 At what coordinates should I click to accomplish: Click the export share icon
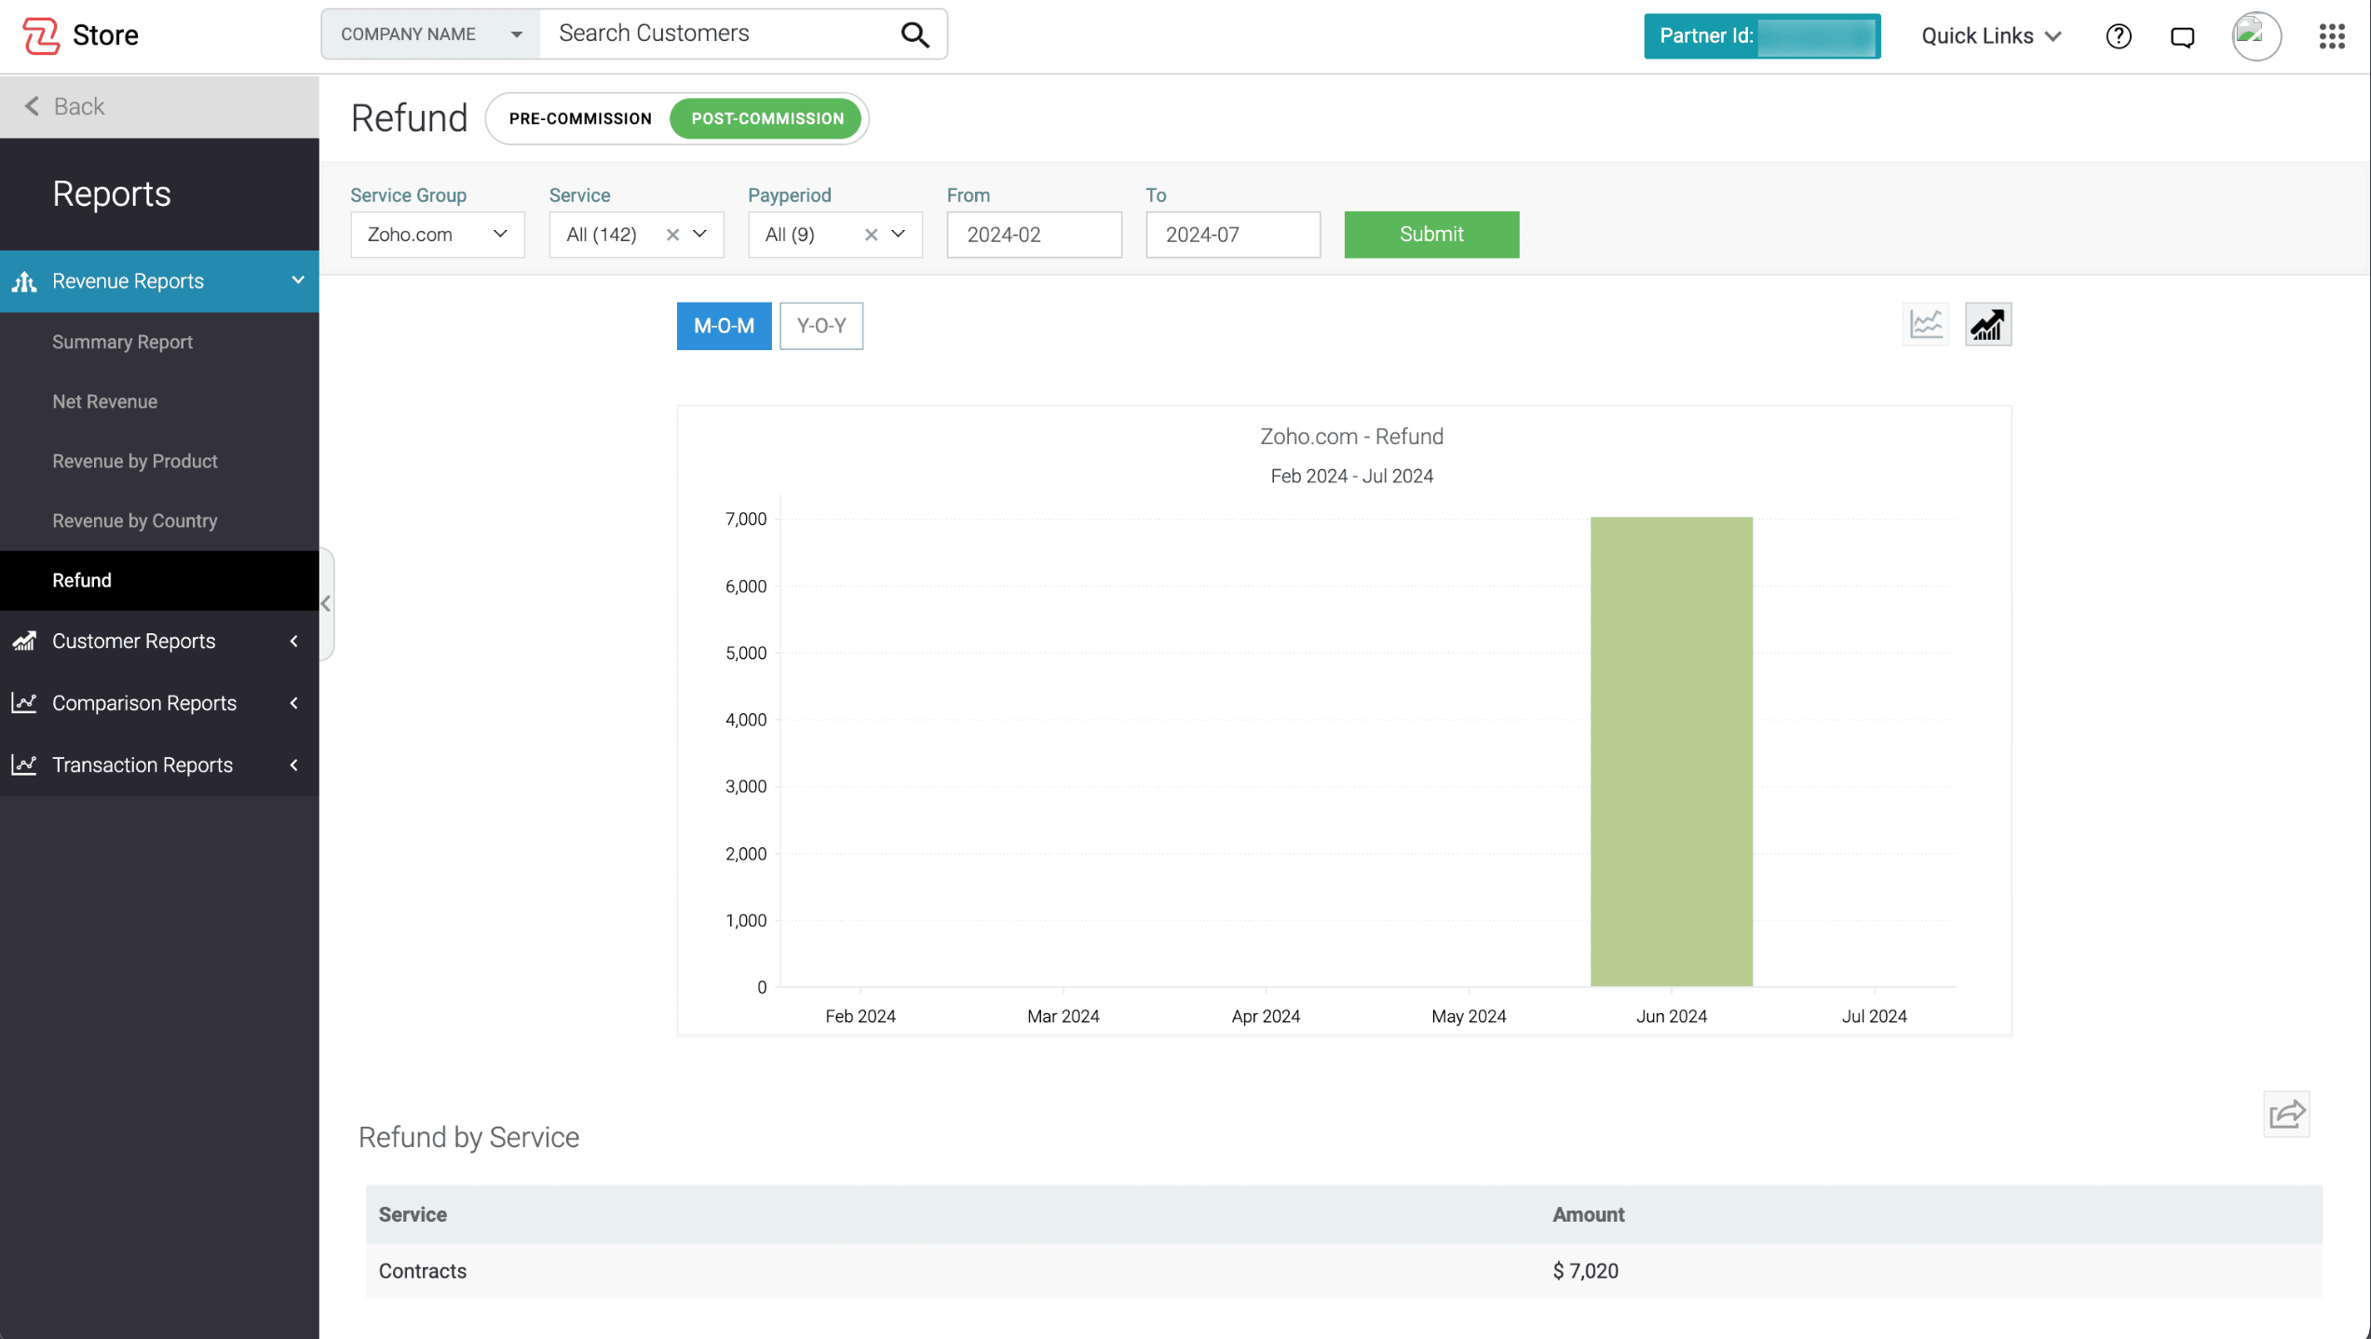point(2286,1114)
